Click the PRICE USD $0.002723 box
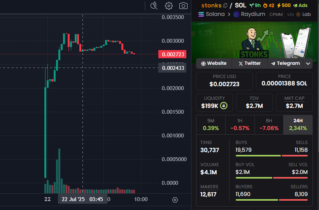The width and height of the screenshot is (319, 210). [x=224, y=81]
